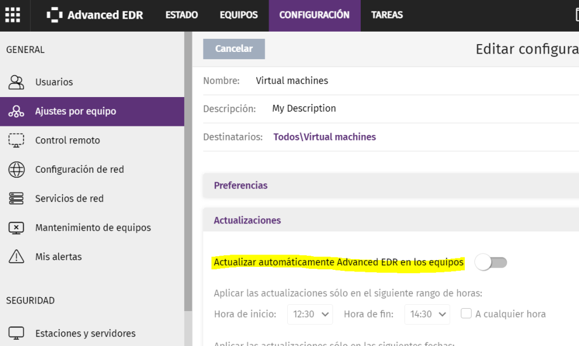This screenshot has width=579, height=346.
Task: Open Mantenimiento de equipos settings
Action: pyautogui.click(x=92, y=227)
